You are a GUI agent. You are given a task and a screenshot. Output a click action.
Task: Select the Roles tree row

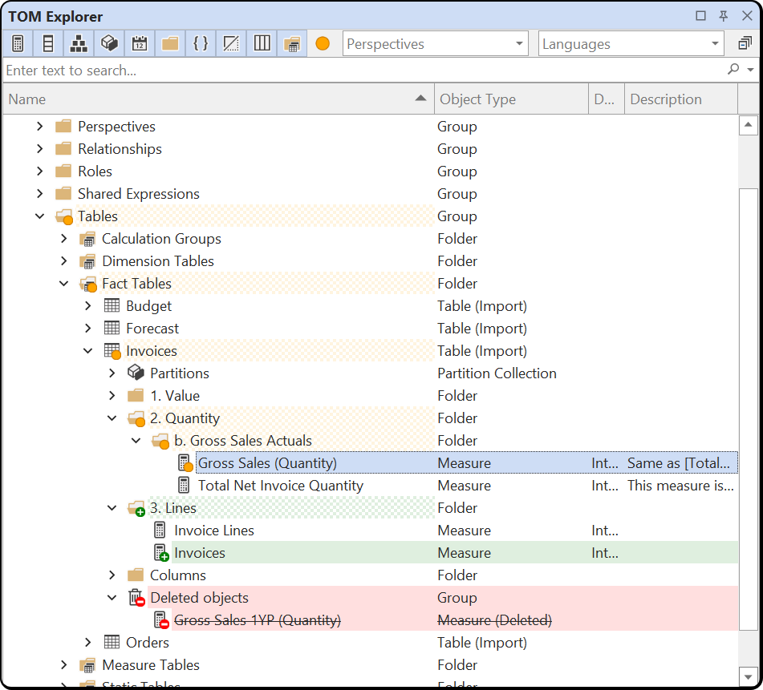point(371,171)
